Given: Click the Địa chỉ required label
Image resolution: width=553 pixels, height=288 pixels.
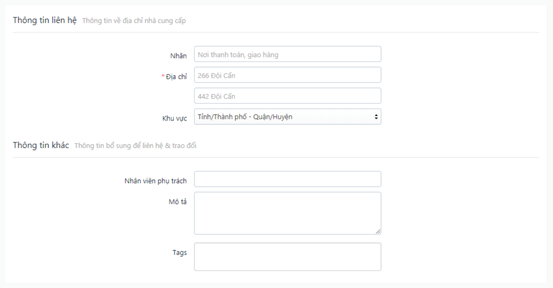Looking at the screenshot, I should pos(175,77).
